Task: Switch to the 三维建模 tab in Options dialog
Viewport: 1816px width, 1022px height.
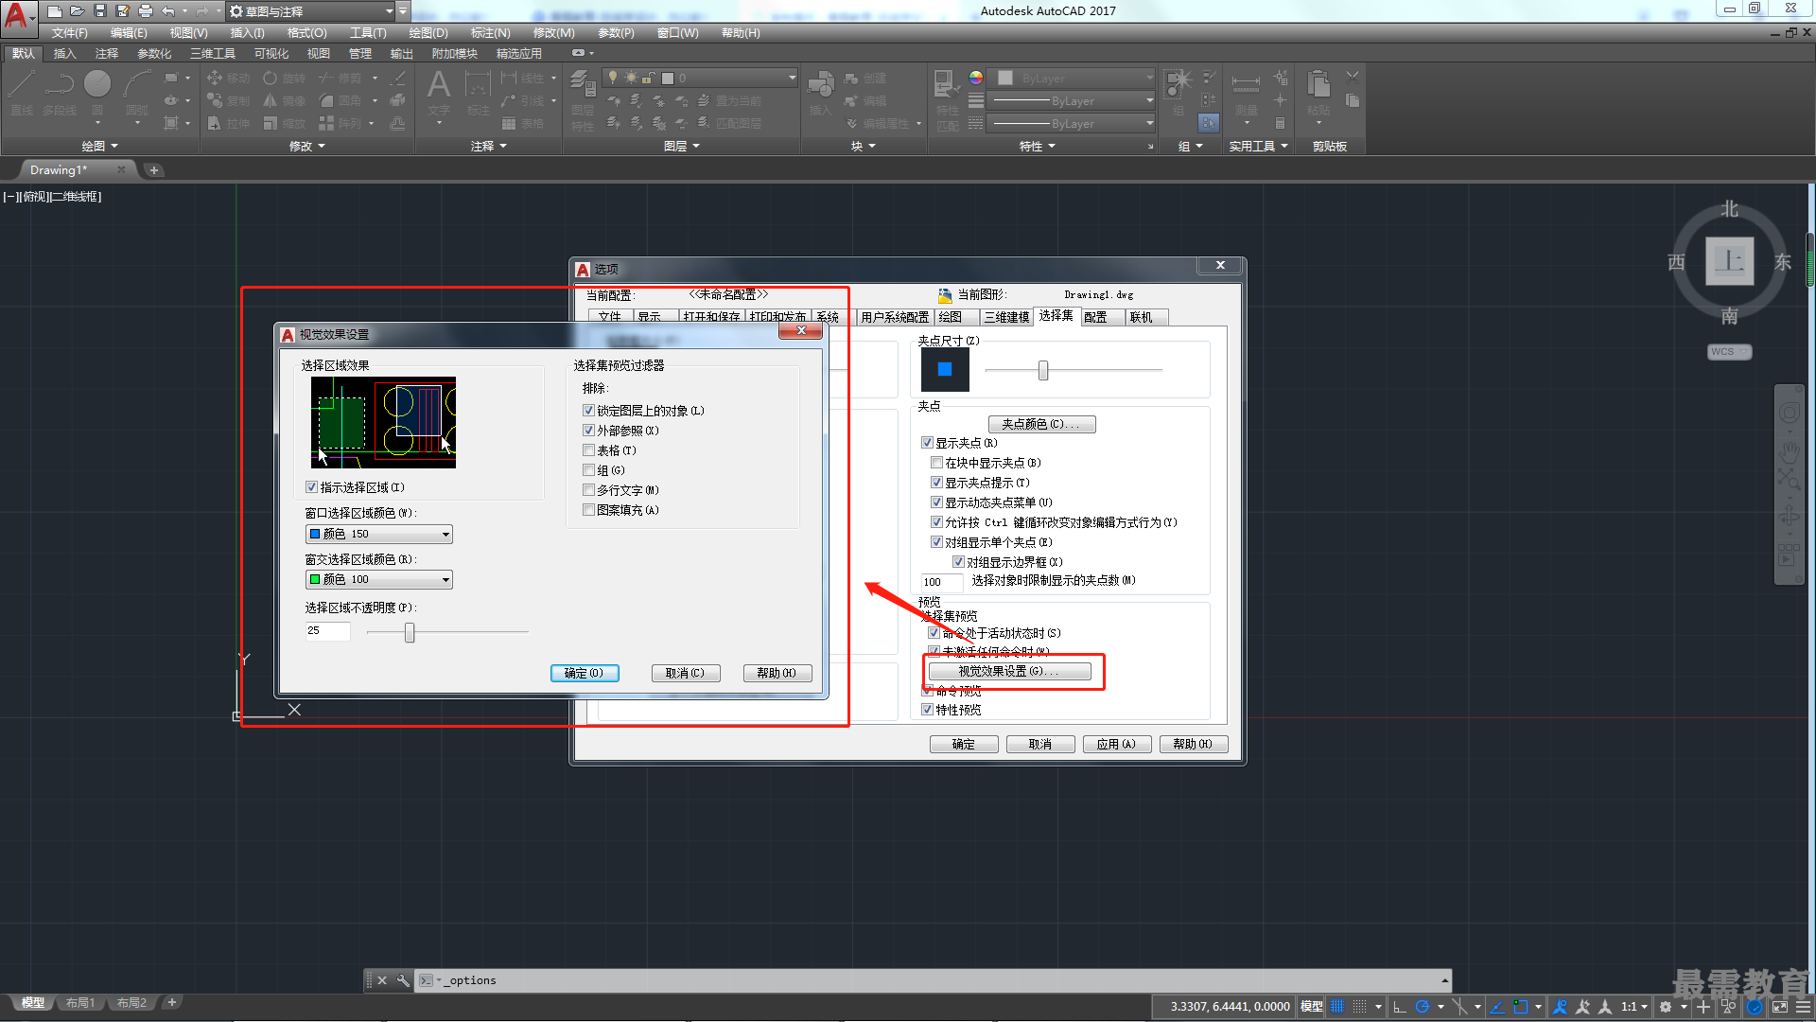Action: coord(1006,317)
